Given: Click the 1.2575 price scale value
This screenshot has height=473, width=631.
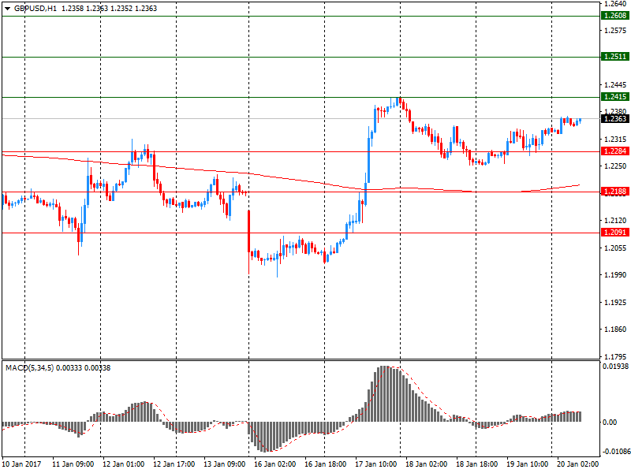Looking at the screenshot, I should pyautogui.click(x=615, y=31).
